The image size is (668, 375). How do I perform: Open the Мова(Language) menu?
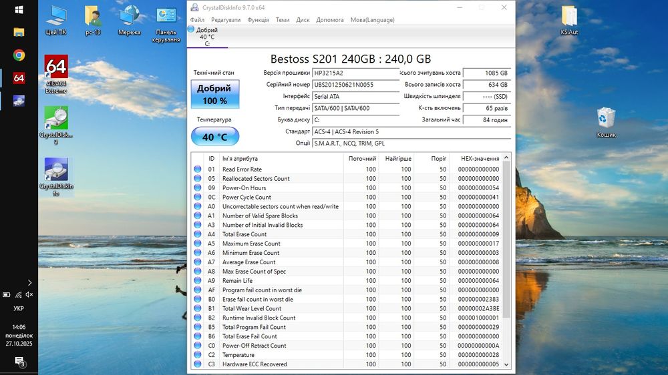pos(372,20)
